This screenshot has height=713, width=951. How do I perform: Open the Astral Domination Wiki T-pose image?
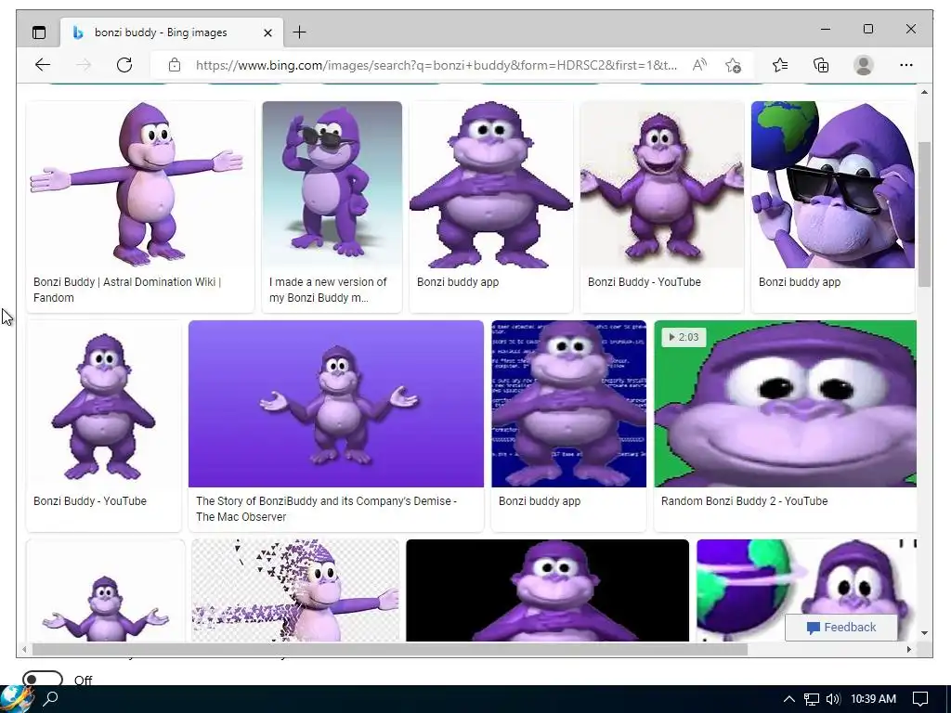pyautogui.click(x=140, y=185)
